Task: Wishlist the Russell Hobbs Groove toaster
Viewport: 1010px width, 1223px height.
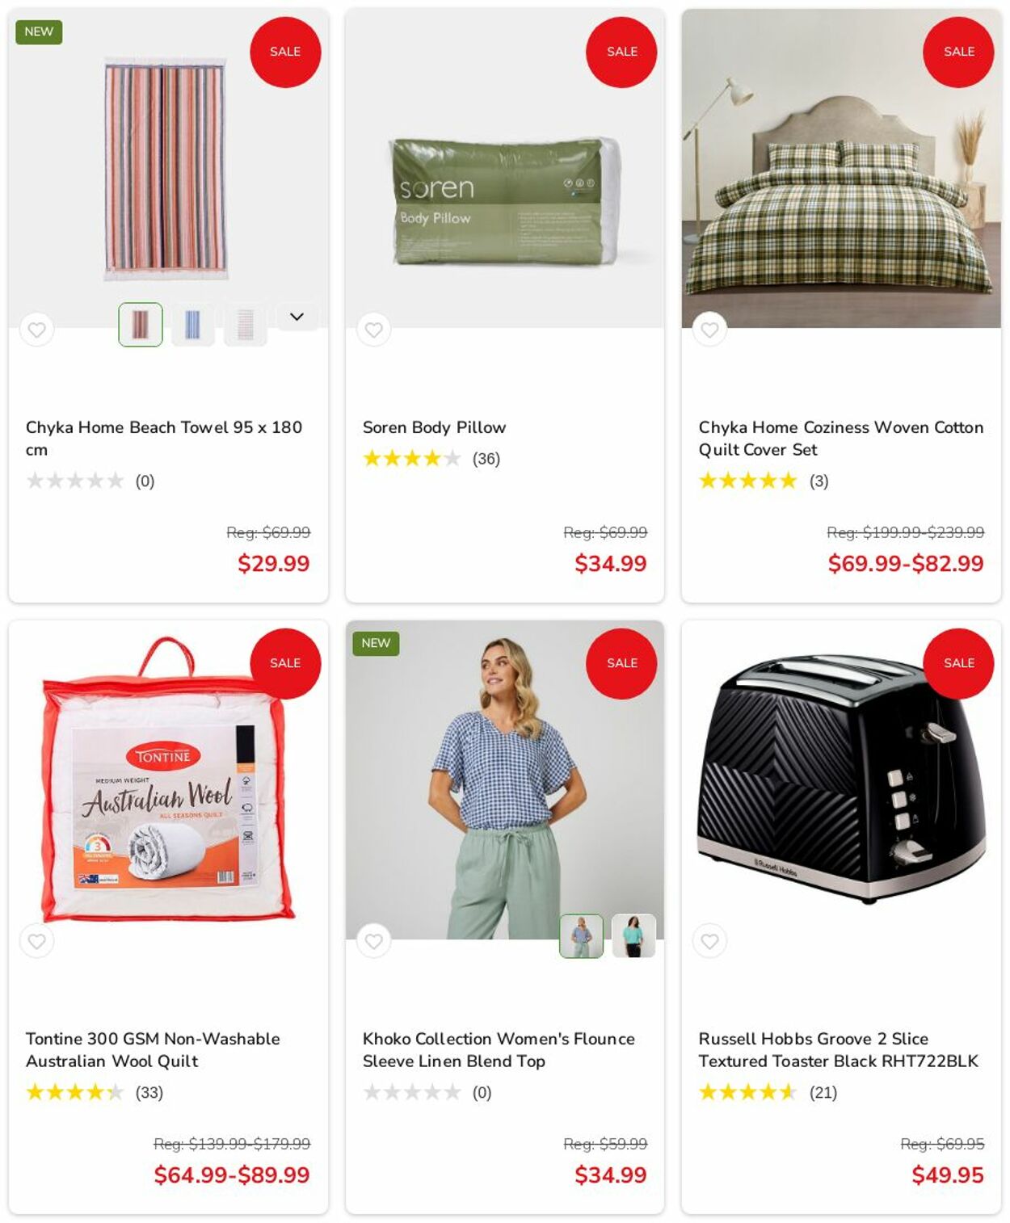Action: pyautogui.click(x=709, y=941)
